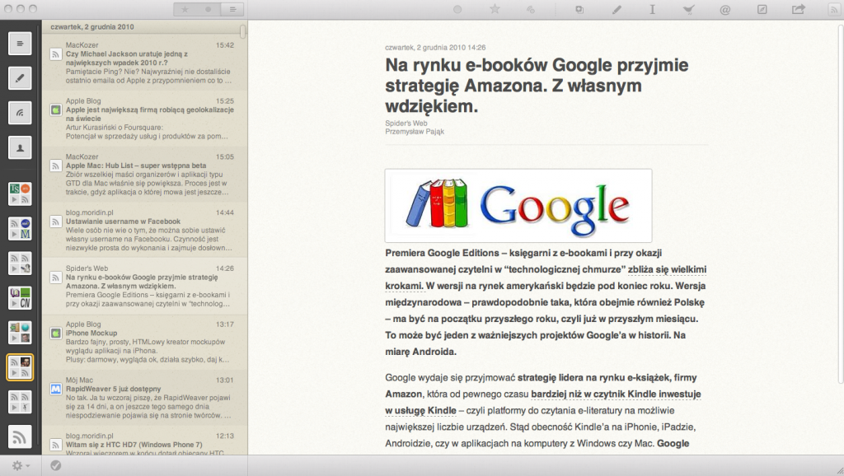The image size is (844, 476).
Task: Click the Readability overlapping-squares icon
Action: [579, 9]
